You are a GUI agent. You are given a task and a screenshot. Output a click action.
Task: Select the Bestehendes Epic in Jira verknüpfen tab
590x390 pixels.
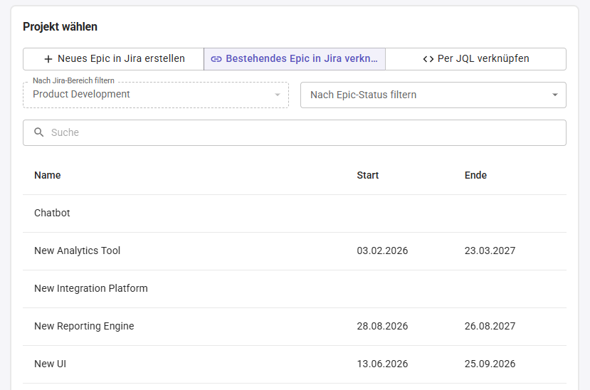point(295,59)
